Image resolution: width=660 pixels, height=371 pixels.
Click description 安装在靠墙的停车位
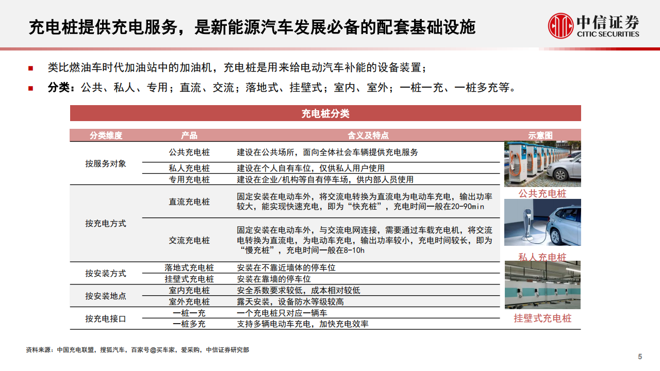point(274,279)
